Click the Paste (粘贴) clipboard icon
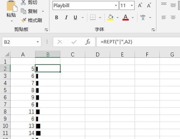The width and height of the screenshot is (180, 139). tap(11, 6)
